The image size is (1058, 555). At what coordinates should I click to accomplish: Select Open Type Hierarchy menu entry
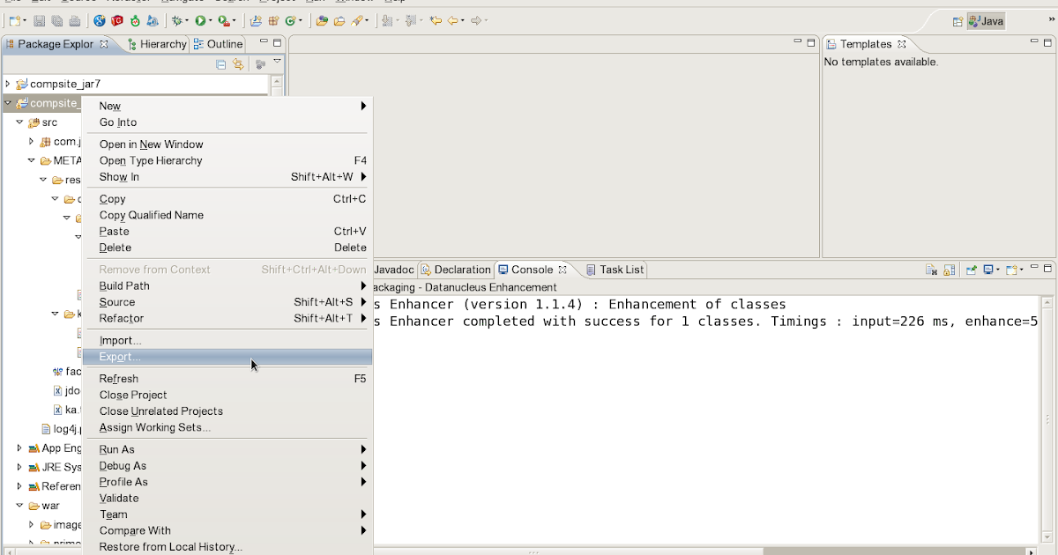click(x=227, y=160)
